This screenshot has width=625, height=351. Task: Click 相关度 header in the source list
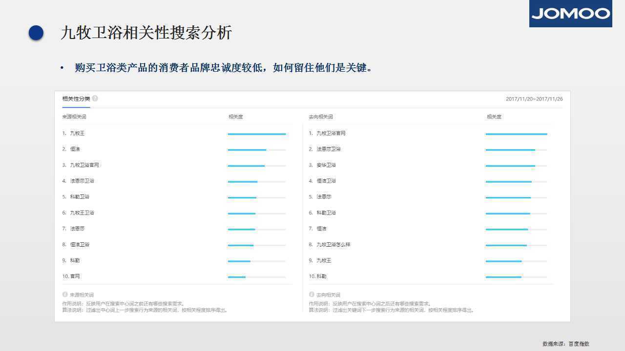click(x=235, y=117)
